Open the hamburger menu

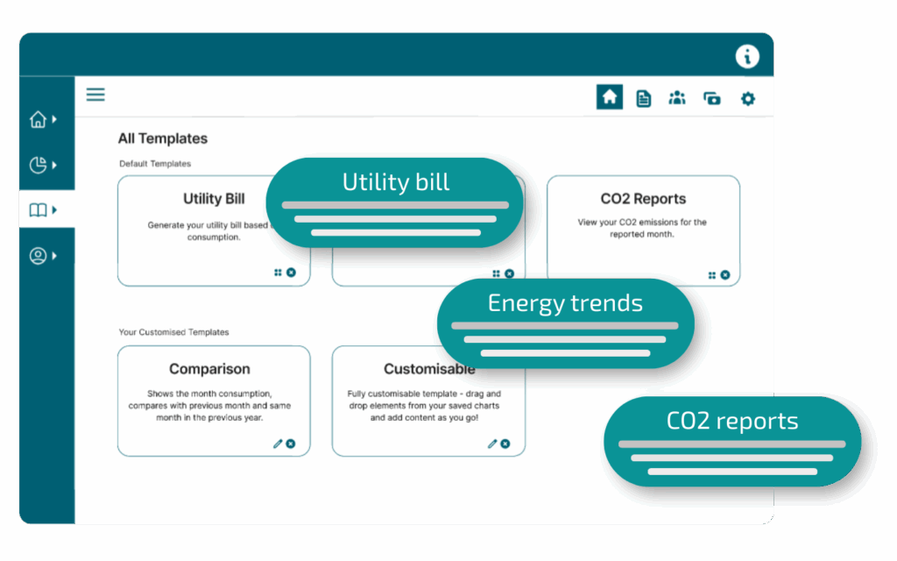pos(95,95)
